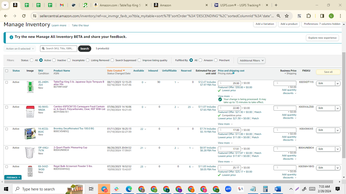This screenshot has width=346, height=194.
Task: Select the Listing Removed filter
Action: coord(88,60)
